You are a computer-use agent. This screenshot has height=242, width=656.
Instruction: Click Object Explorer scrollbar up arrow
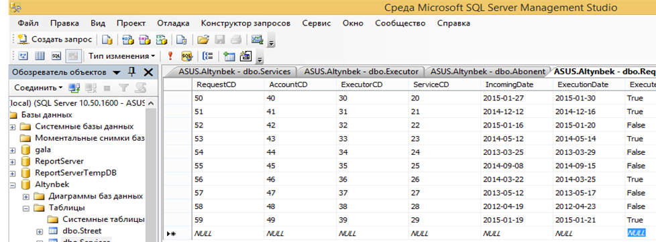click(x=151, y=103)
